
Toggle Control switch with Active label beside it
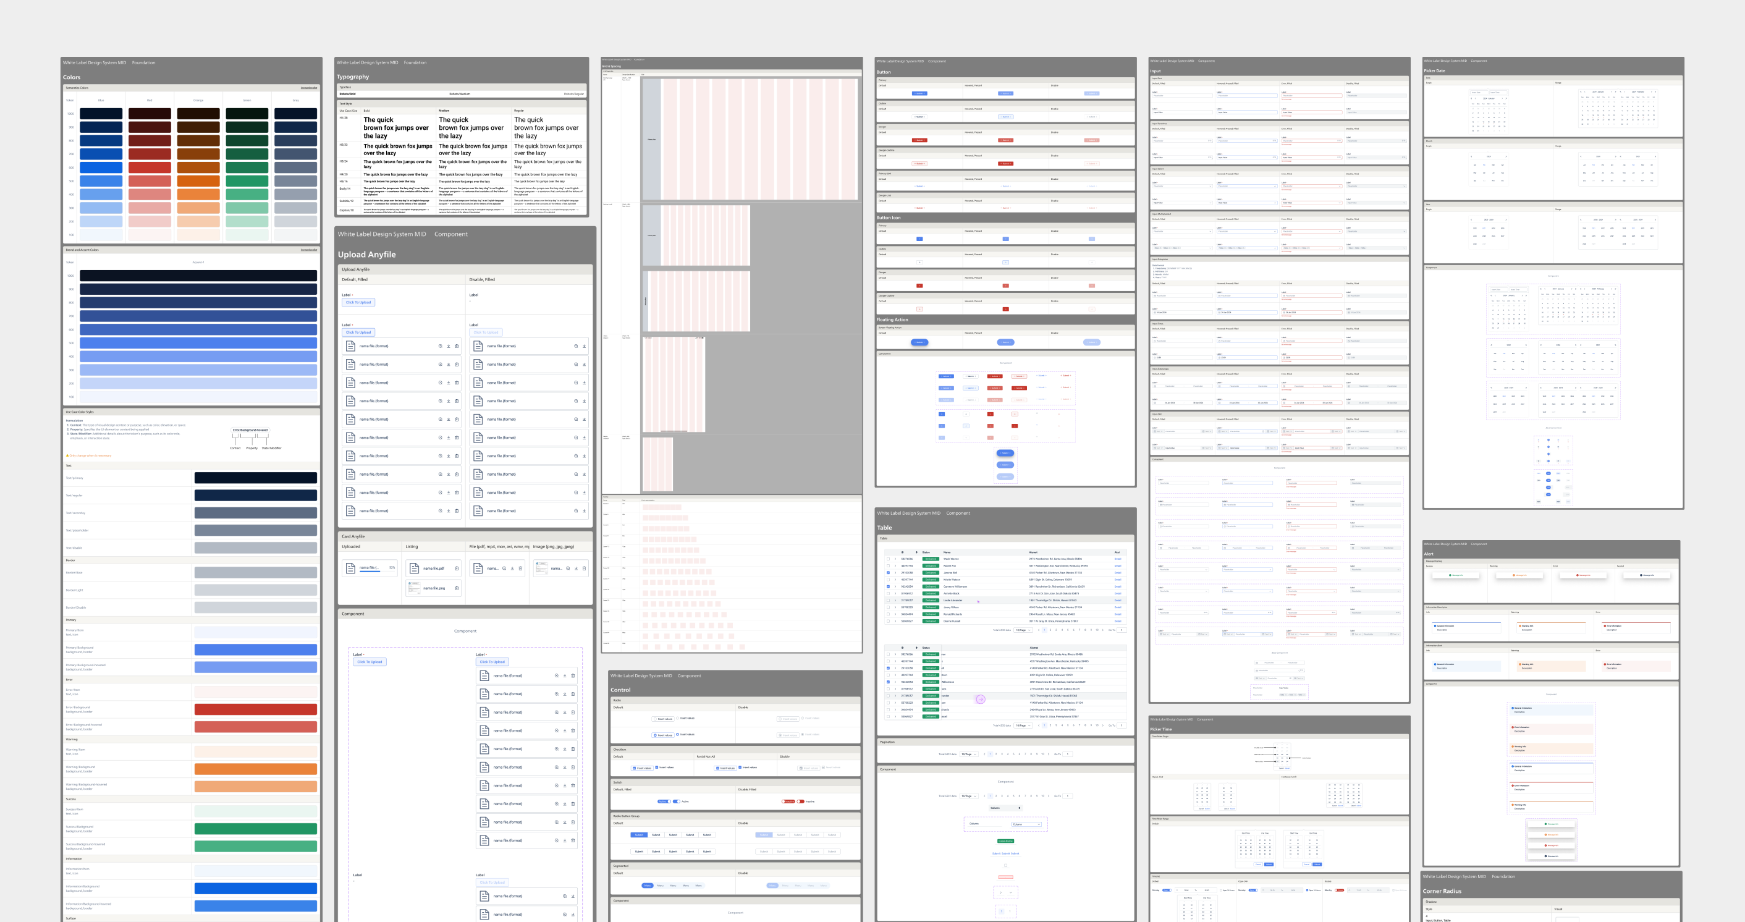(676, 801)
